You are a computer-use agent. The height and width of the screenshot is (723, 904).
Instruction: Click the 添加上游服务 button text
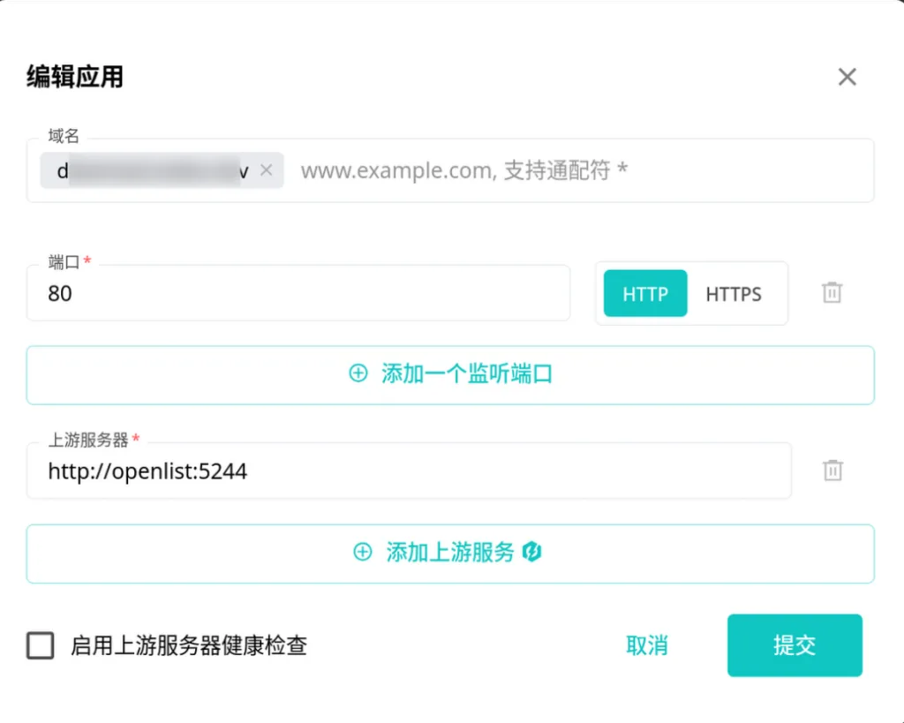pos(450,553)
